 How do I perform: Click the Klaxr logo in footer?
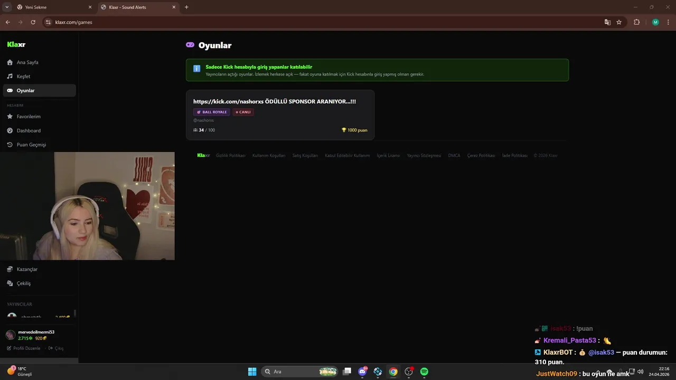203,155
